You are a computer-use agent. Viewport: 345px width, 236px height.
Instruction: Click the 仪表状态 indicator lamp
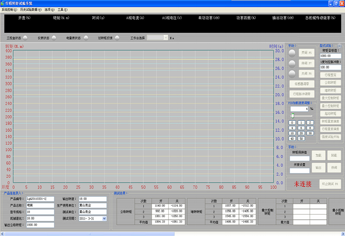pos(54,38)
